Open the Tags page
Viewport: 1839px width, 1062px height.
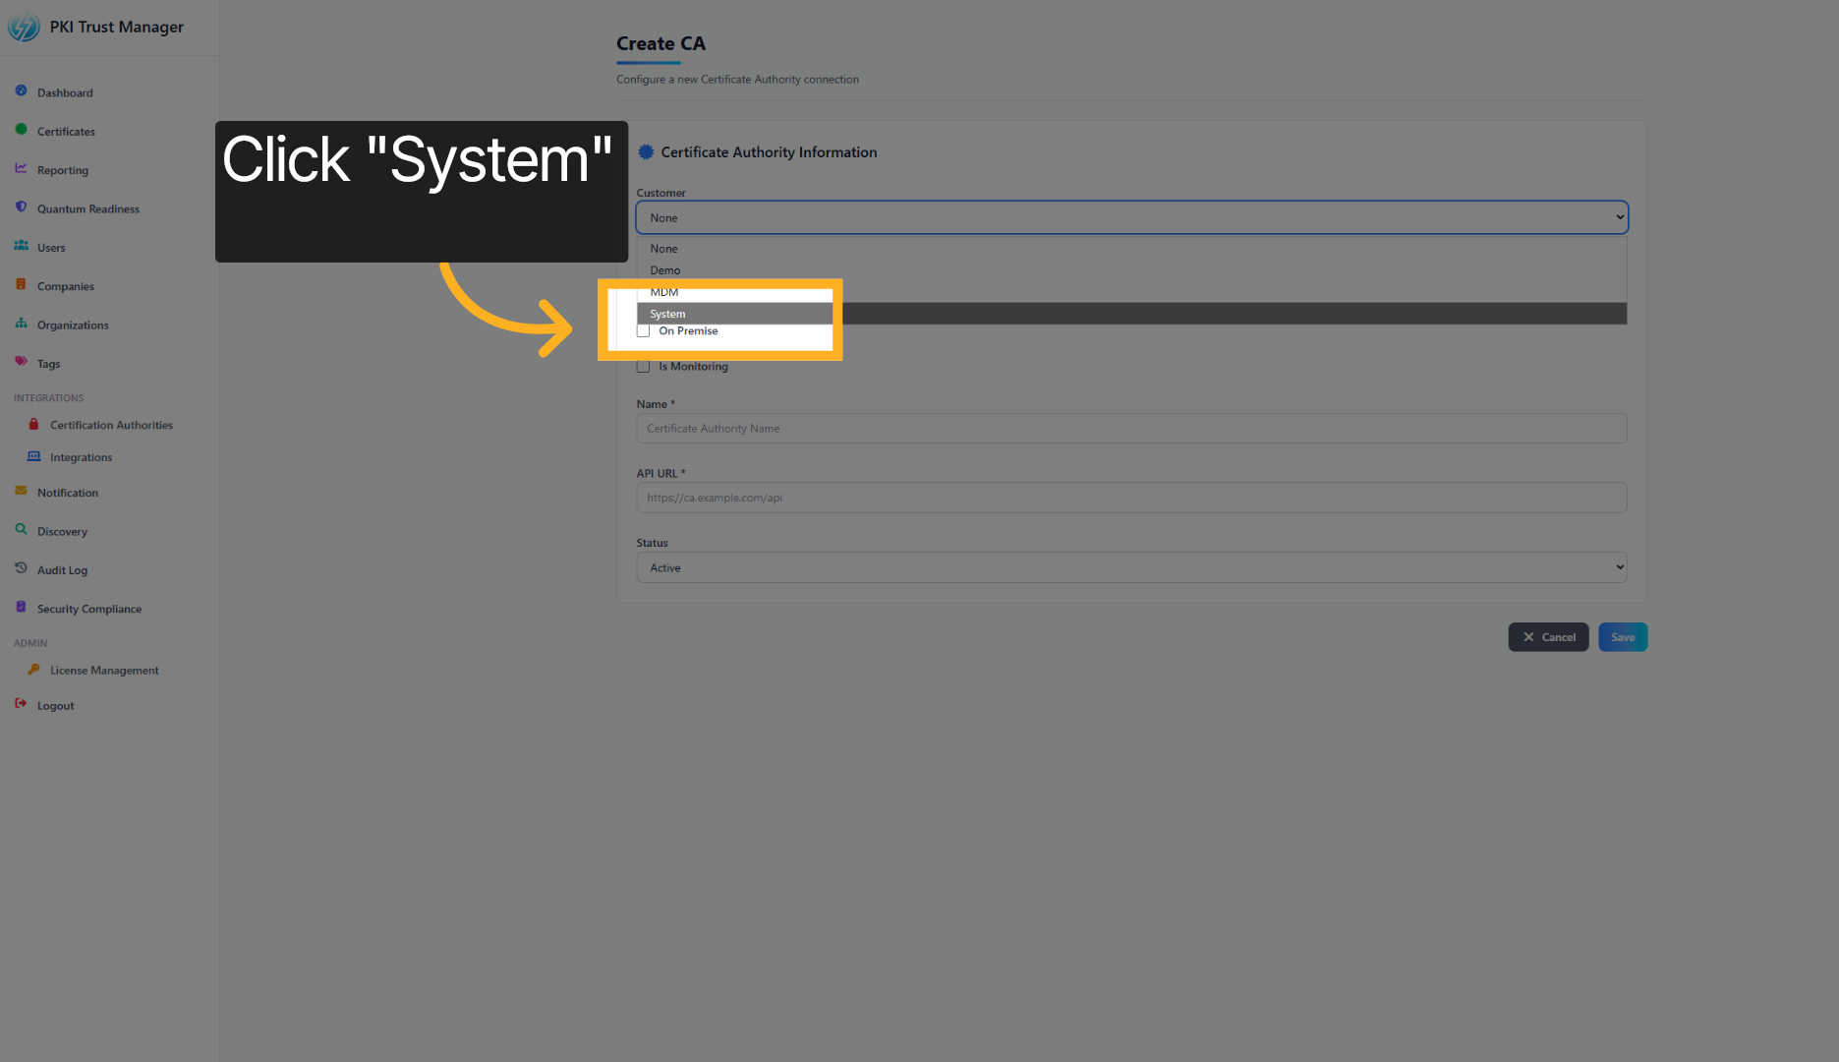[x=49, y=364]
